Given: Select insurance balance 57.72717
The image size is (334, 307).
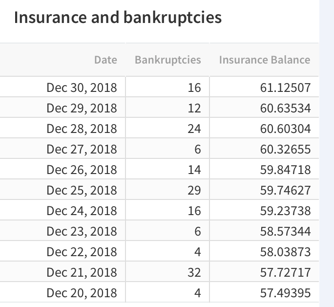Looking at the screenshot, I should [x=286, y=272].
